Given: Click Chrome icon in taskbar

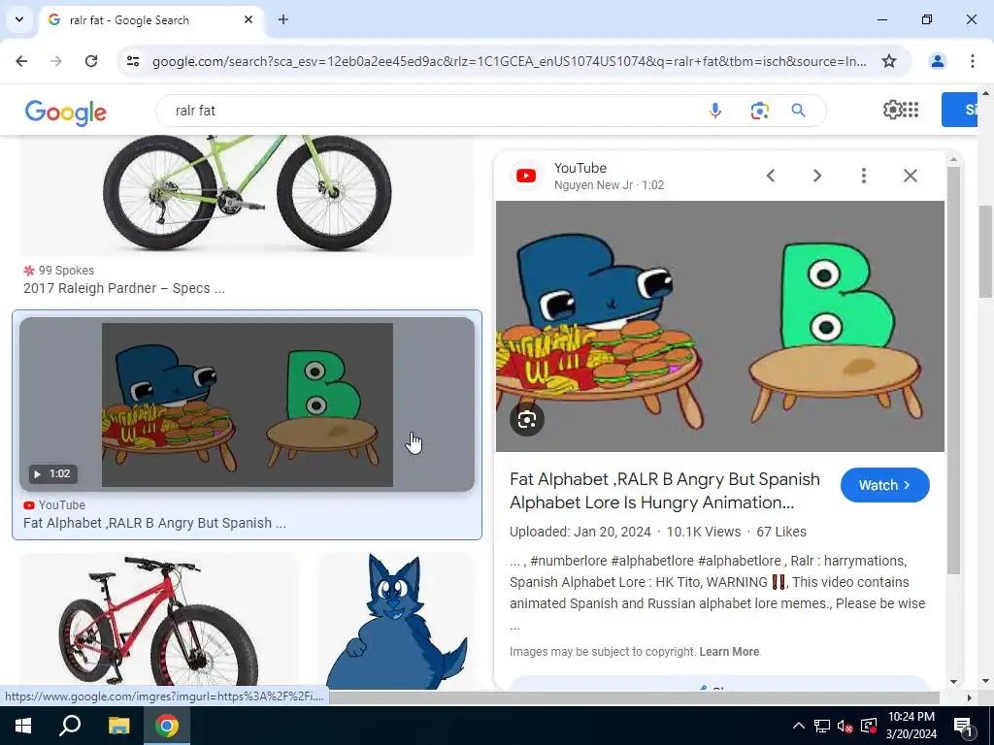Looking at the screenshot, I should pyautogui.click(x=167, y=726).
